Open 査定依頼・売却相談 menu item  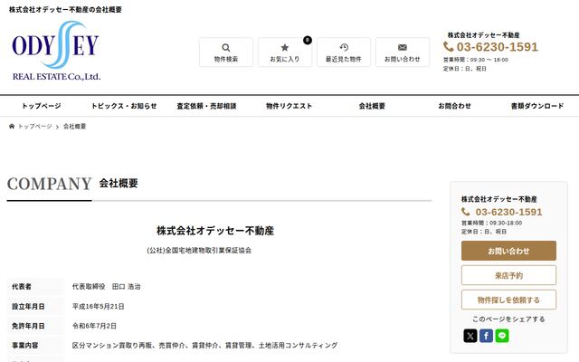pos(206,106)
